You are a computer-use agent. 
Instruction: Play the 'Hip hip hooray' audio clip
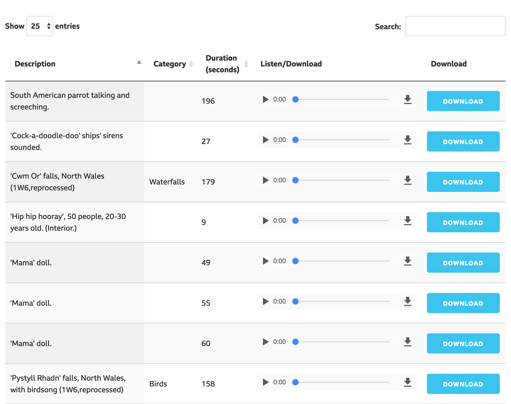pyautogui.click(x=265, y=221)
